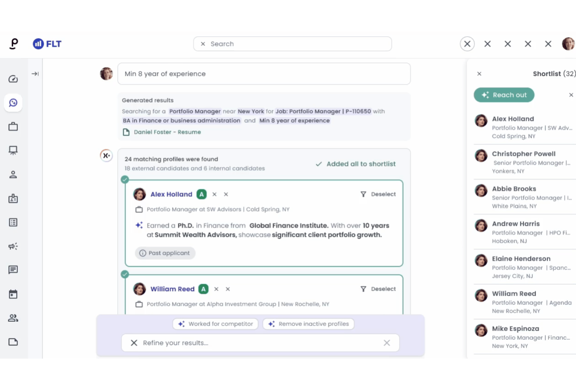Collapse the side panel with arrow icon

(x=35, y=74)
